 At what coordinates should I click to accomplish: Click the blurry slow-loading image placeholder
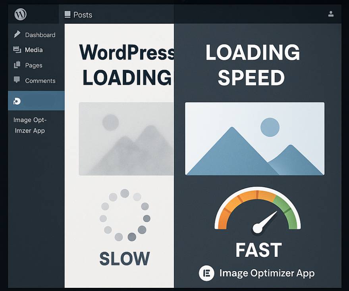[126, 139]
